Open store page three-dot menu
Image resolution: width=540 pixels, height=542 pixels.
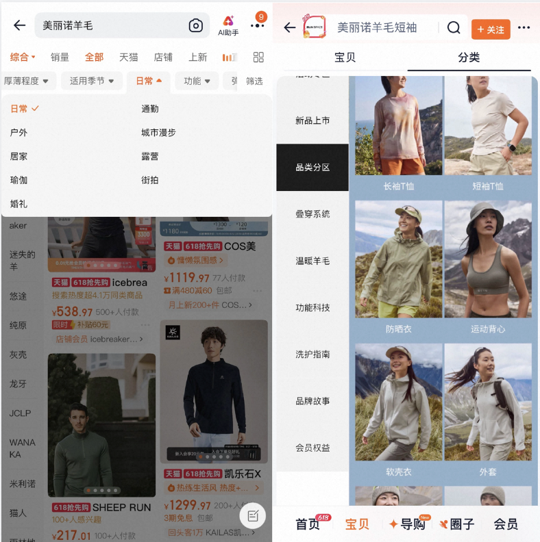pos(524,27)
